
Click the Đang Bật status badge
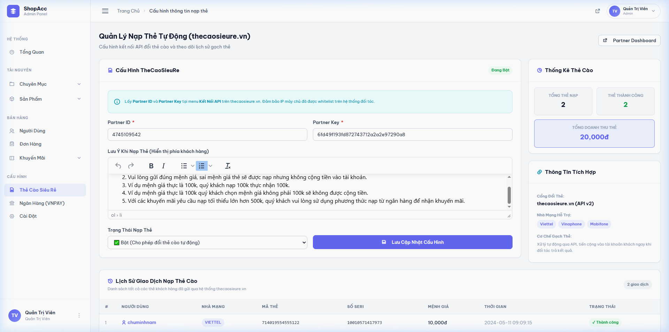[x=500, y=70]
